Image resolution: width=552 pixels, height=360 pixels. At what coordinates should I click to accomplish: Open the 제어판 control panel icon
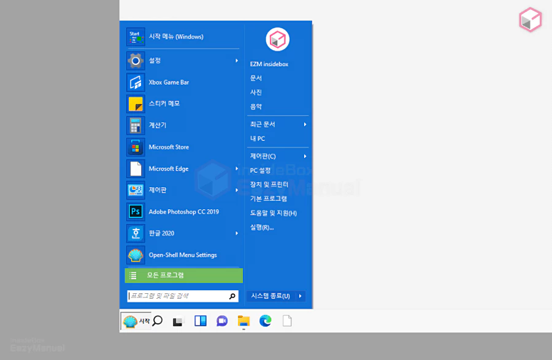[136, 190]
